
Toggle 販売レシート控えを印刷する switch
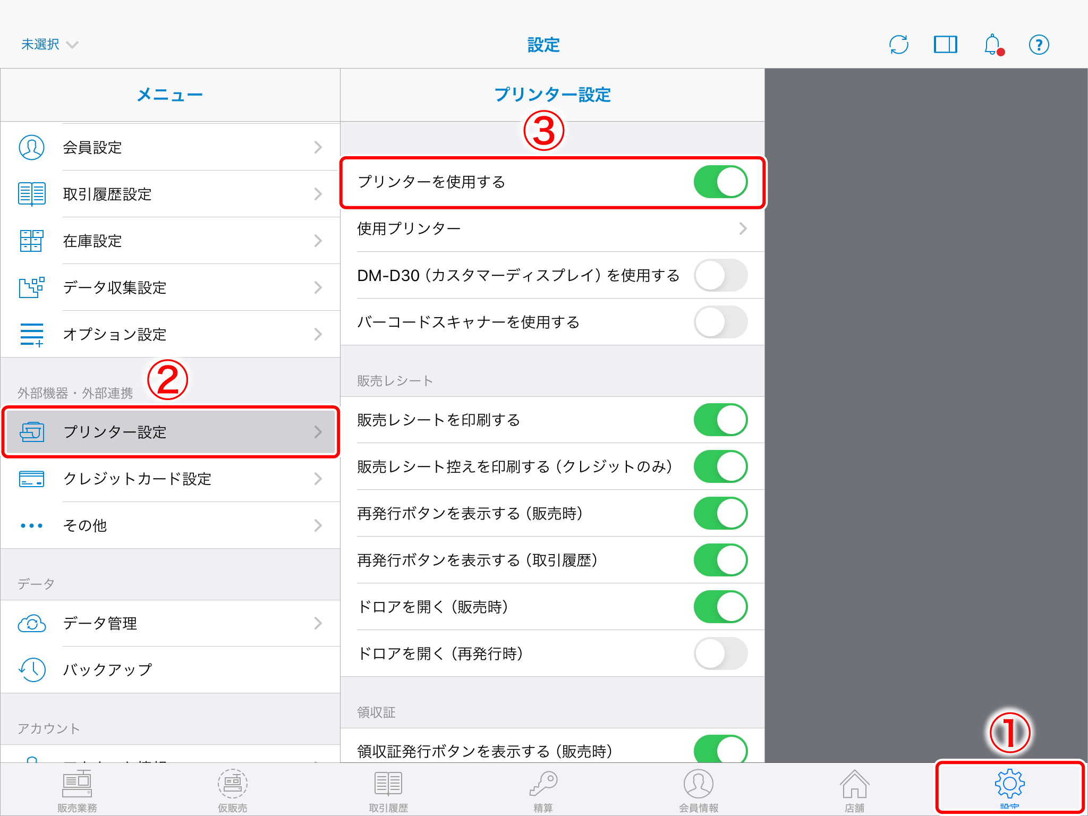pyautogui.click(x=720, y=466)
